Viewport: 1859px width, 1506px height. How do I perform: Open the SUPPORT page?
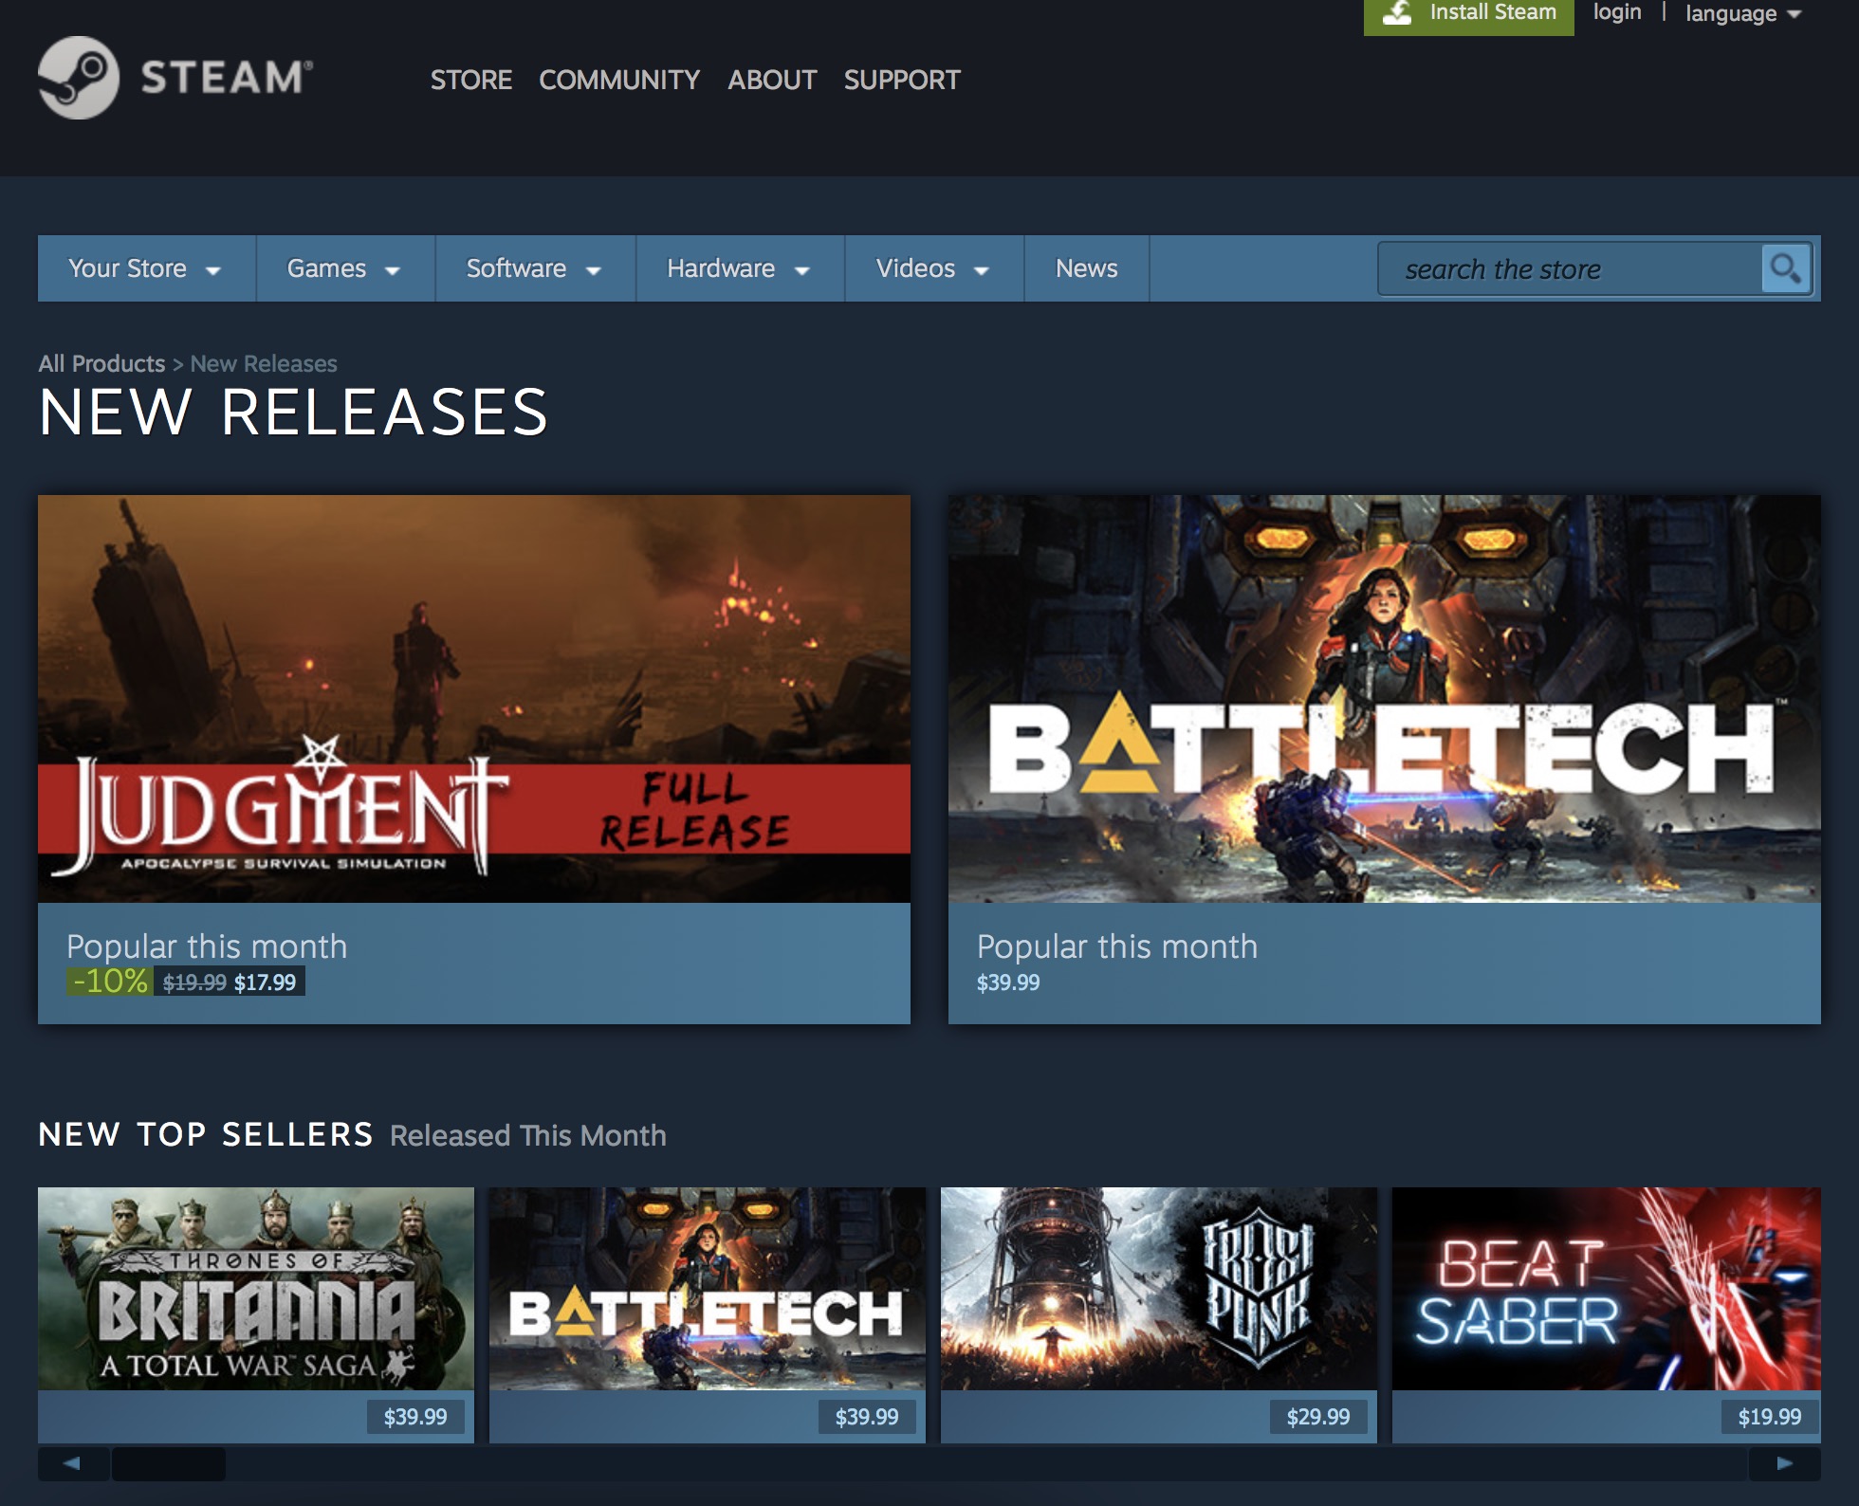point(902,80)
